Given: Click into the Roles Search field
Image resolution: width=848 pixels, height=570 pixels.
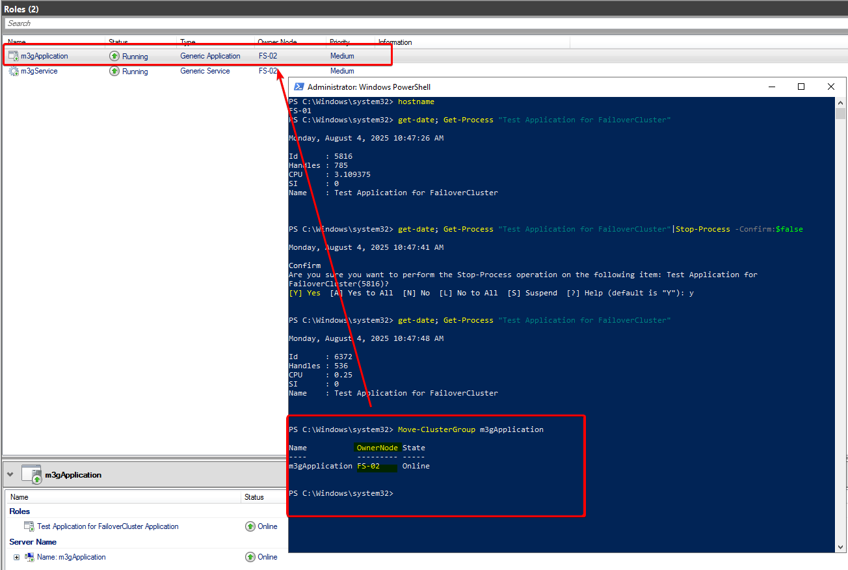Looking at the screenshot, I should pyautogui.click(x=426, y=23).
